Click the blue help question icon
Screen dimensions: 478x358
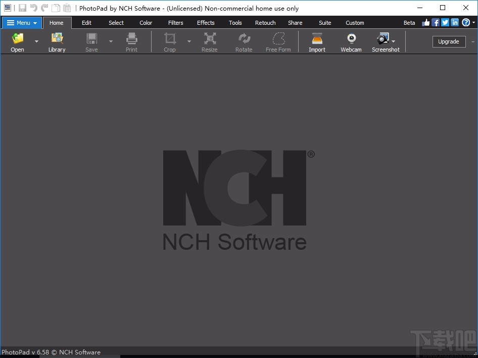pyautogui.click(x=466, y=23)
